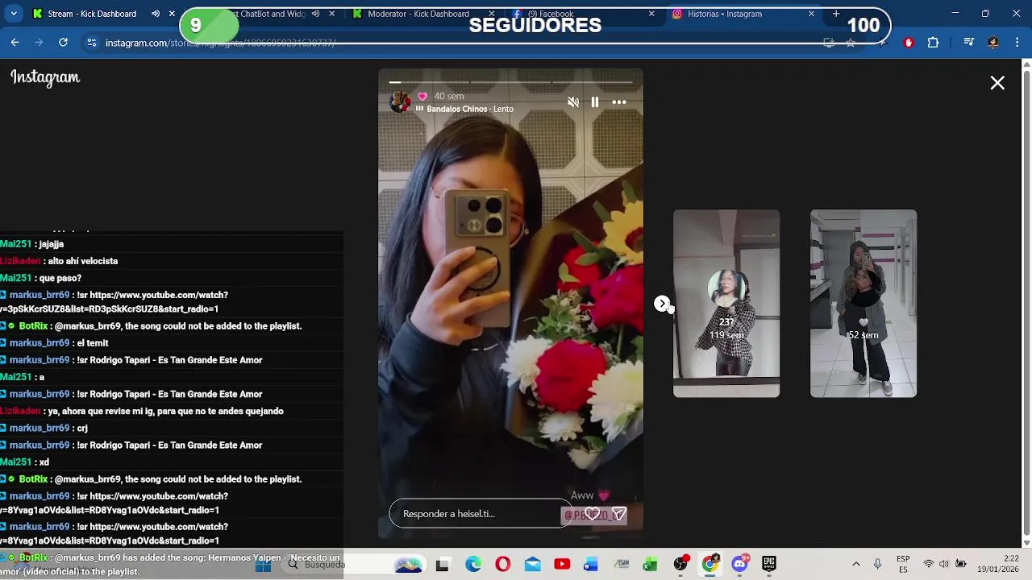Go back to the previous page
1032x580 pixels.
pyautogui.click(x=15, y=43)
